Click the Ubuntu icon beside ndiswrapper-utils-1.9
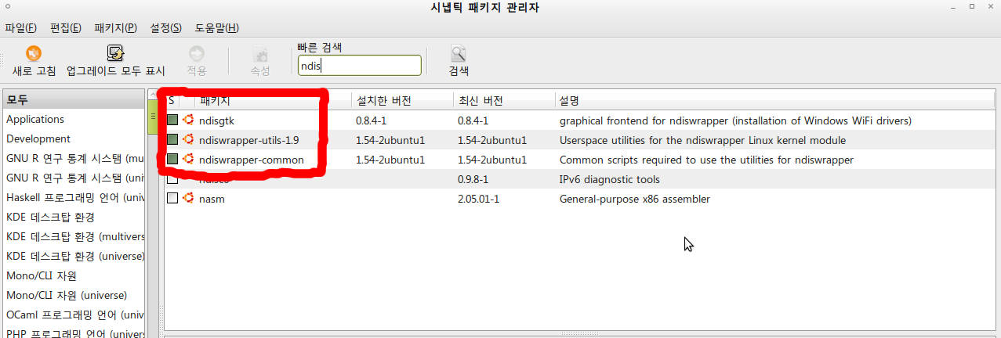The image size is (1001, 338). tap(188, 140)
